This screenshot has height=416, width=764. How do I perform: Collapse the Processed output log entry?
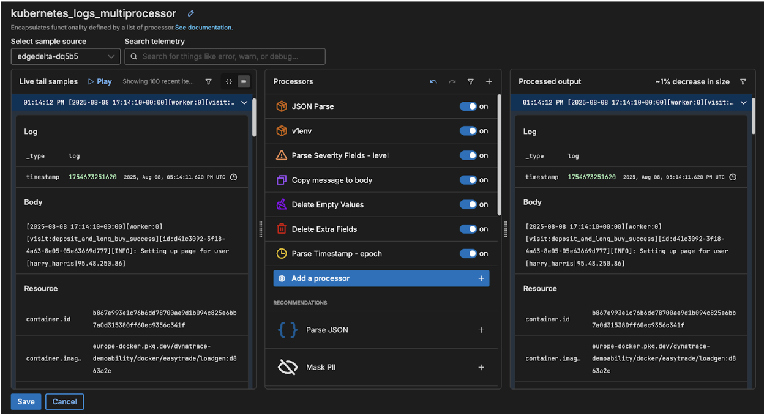tap(743, 103)
